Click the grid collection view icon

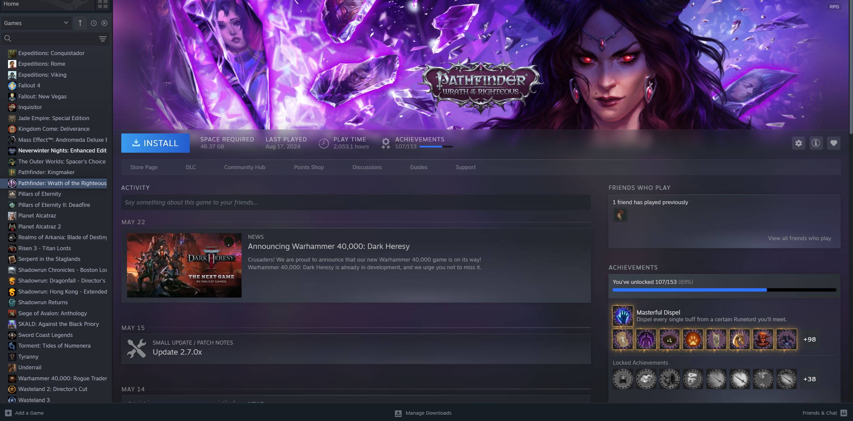pyautogui.click(x=103, y=4)
